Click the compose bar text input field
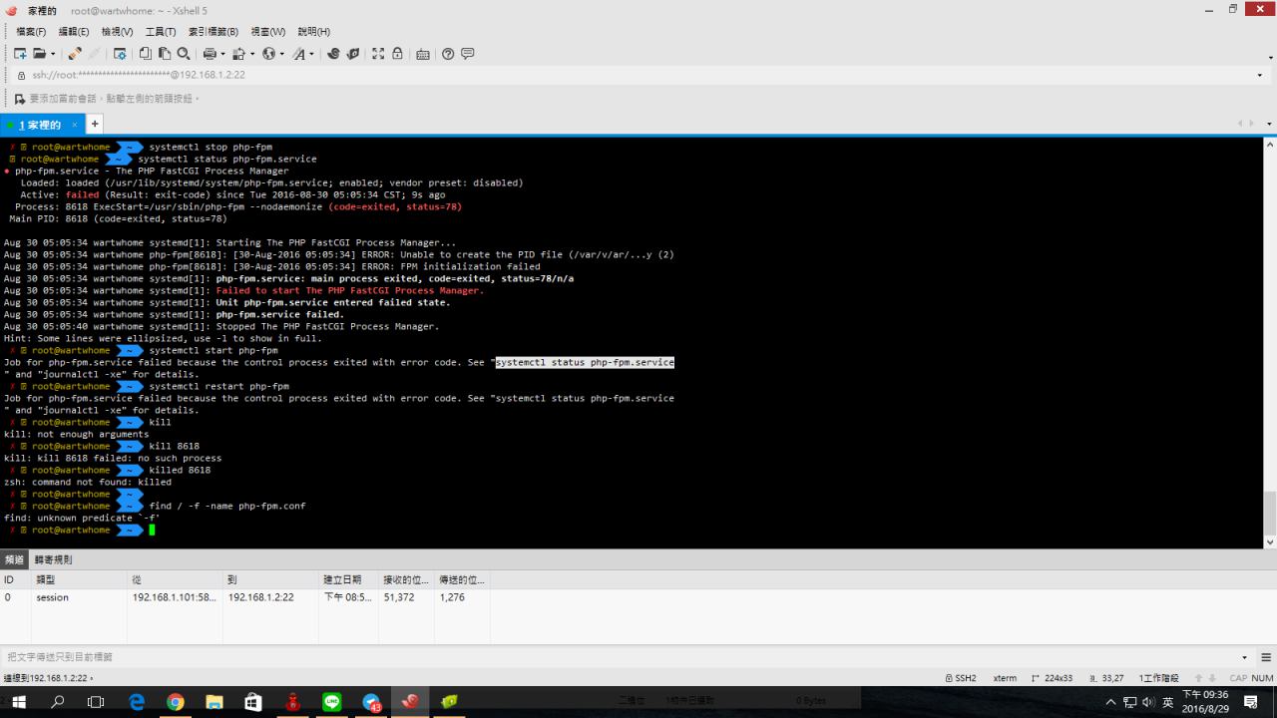The width and height of the screenshot is (1277, 718). (599, 657)
